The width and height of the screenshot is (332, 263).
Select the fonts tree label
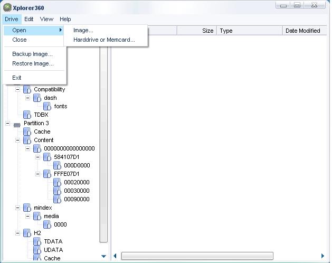point(61,106)
